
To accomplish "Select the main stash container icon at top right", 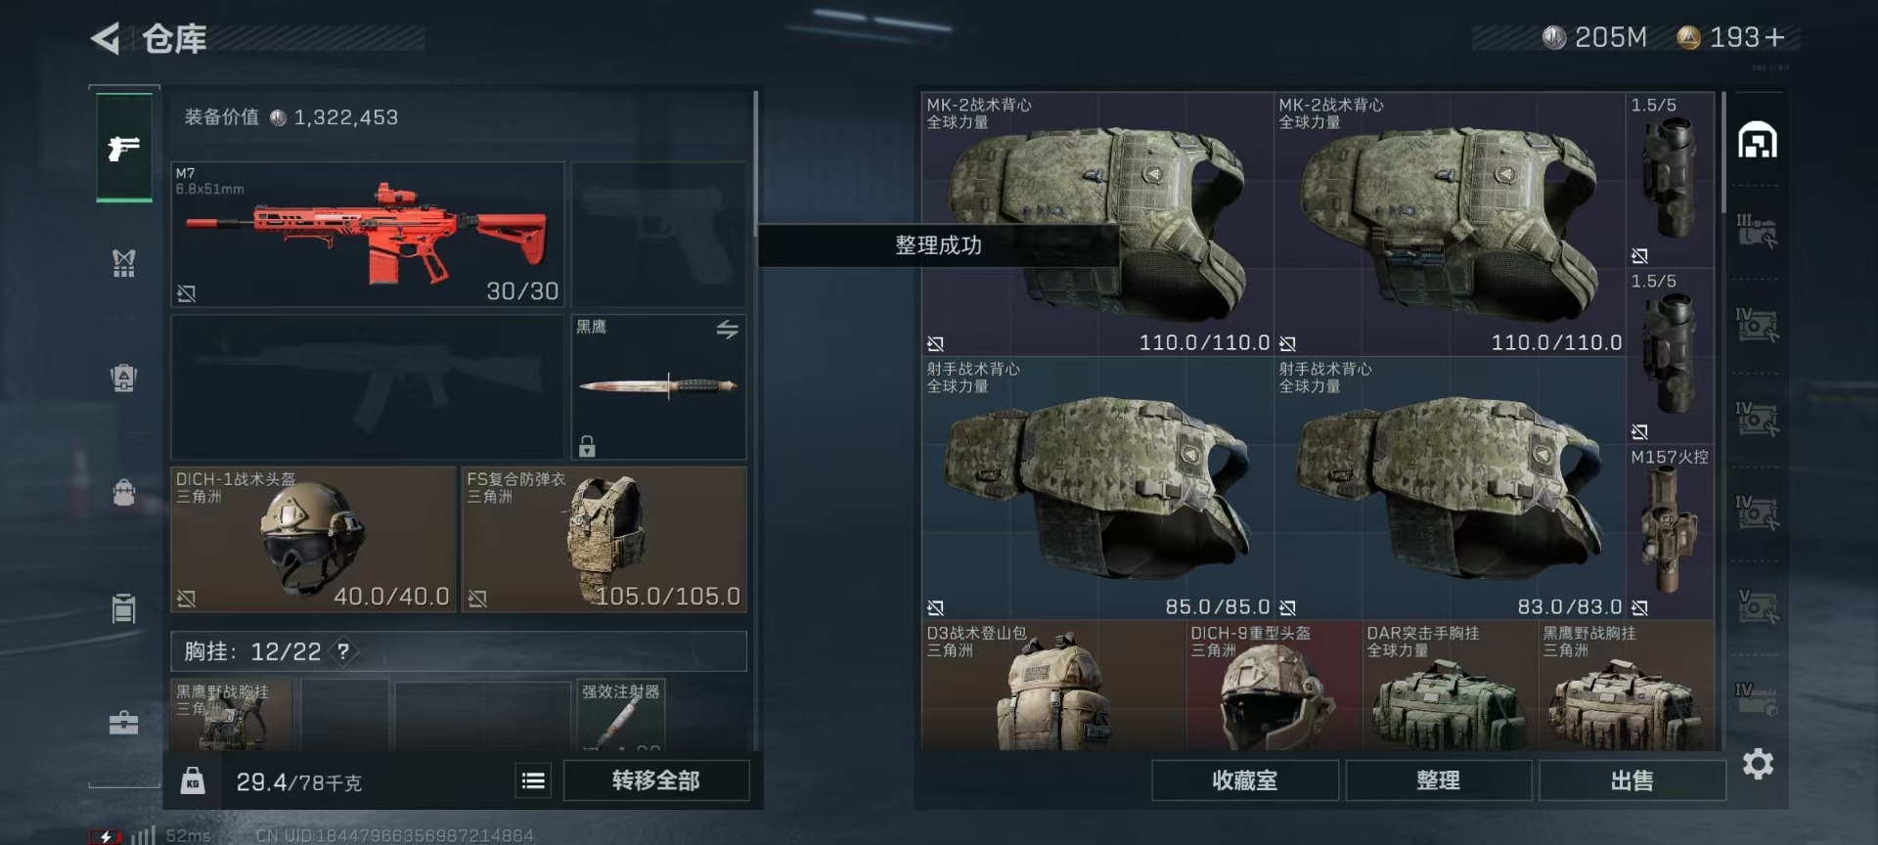I will click(1757, 141).
